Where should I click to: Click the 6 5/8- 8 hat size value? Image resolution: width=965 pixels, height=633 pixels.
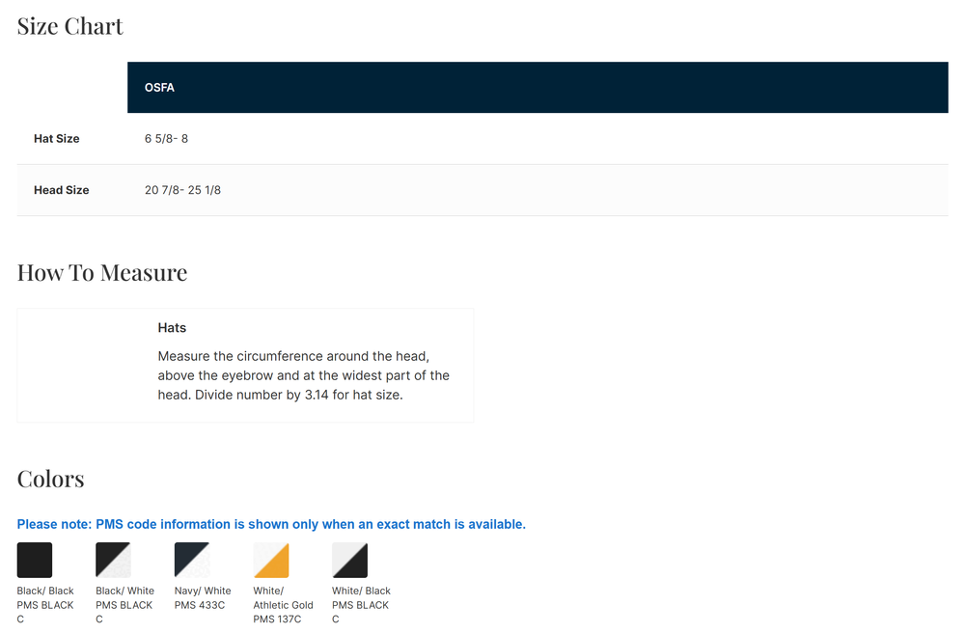[x=166, y=139]
